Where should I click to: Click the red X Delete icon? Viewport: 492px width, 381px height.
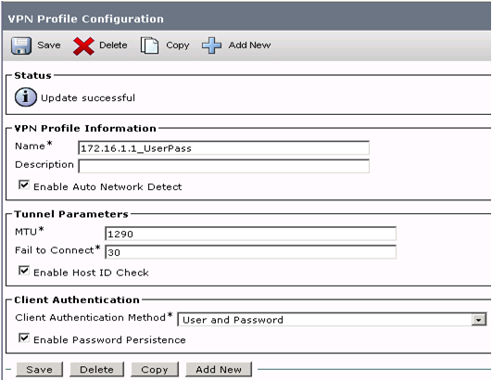click(x=83, y=46)
